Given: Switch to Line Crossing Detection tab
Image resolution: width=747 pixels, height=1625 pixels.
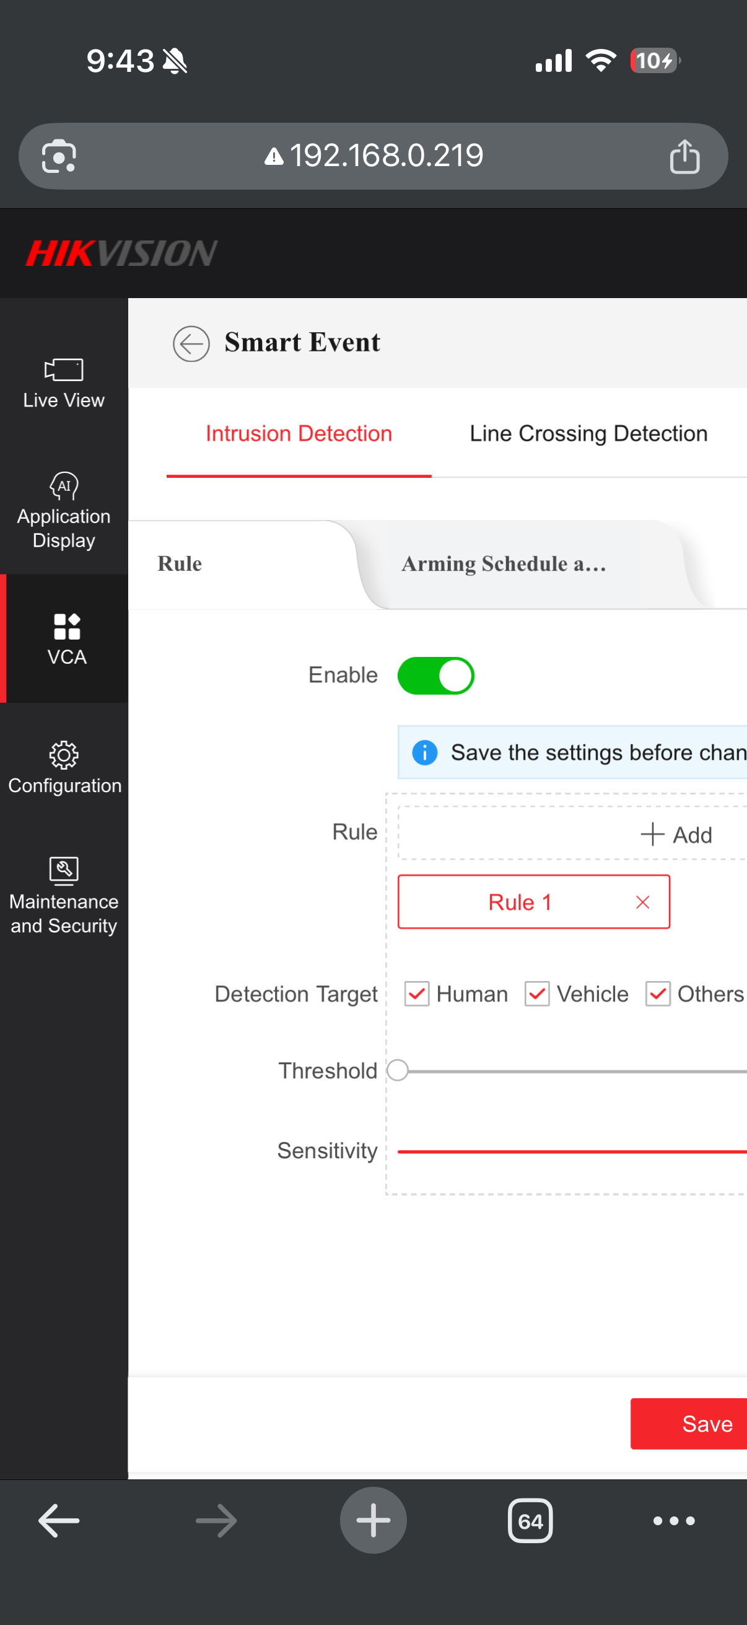Looking at the screenshot, I should [588, 434].
